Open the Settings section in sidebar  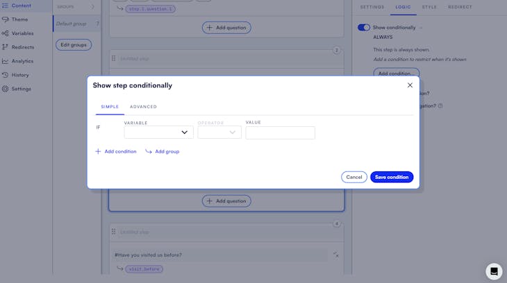21,89
